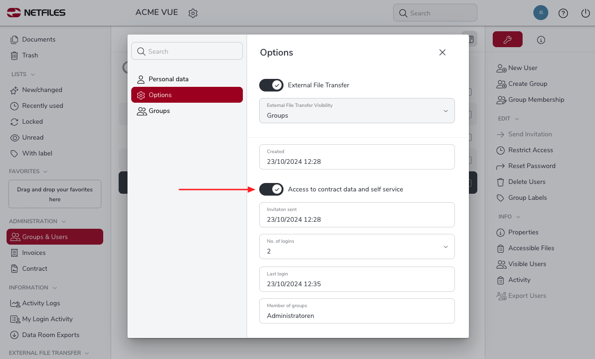Toggle External File Transfer switch
The width and height of the screenshot is (595, 359).
pos(271,85)
